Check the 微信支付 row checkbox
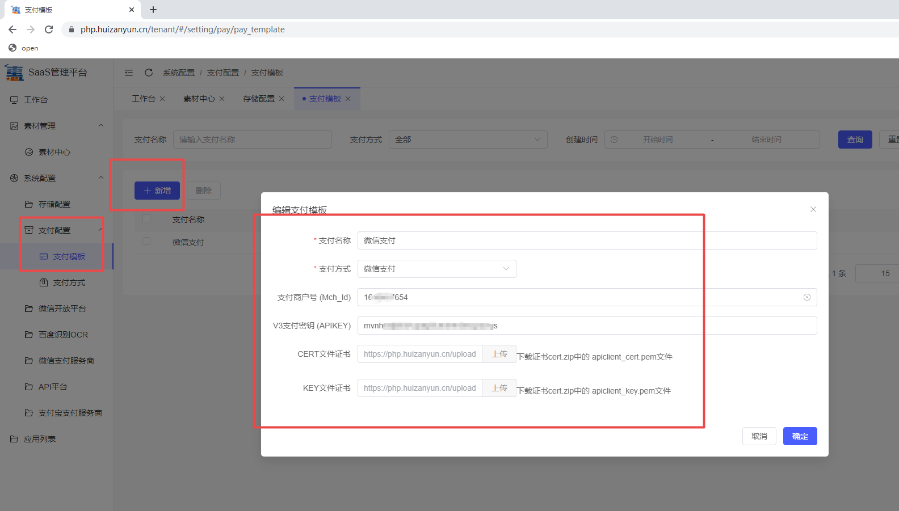This screenshot has width=899, height=511. 146,241
